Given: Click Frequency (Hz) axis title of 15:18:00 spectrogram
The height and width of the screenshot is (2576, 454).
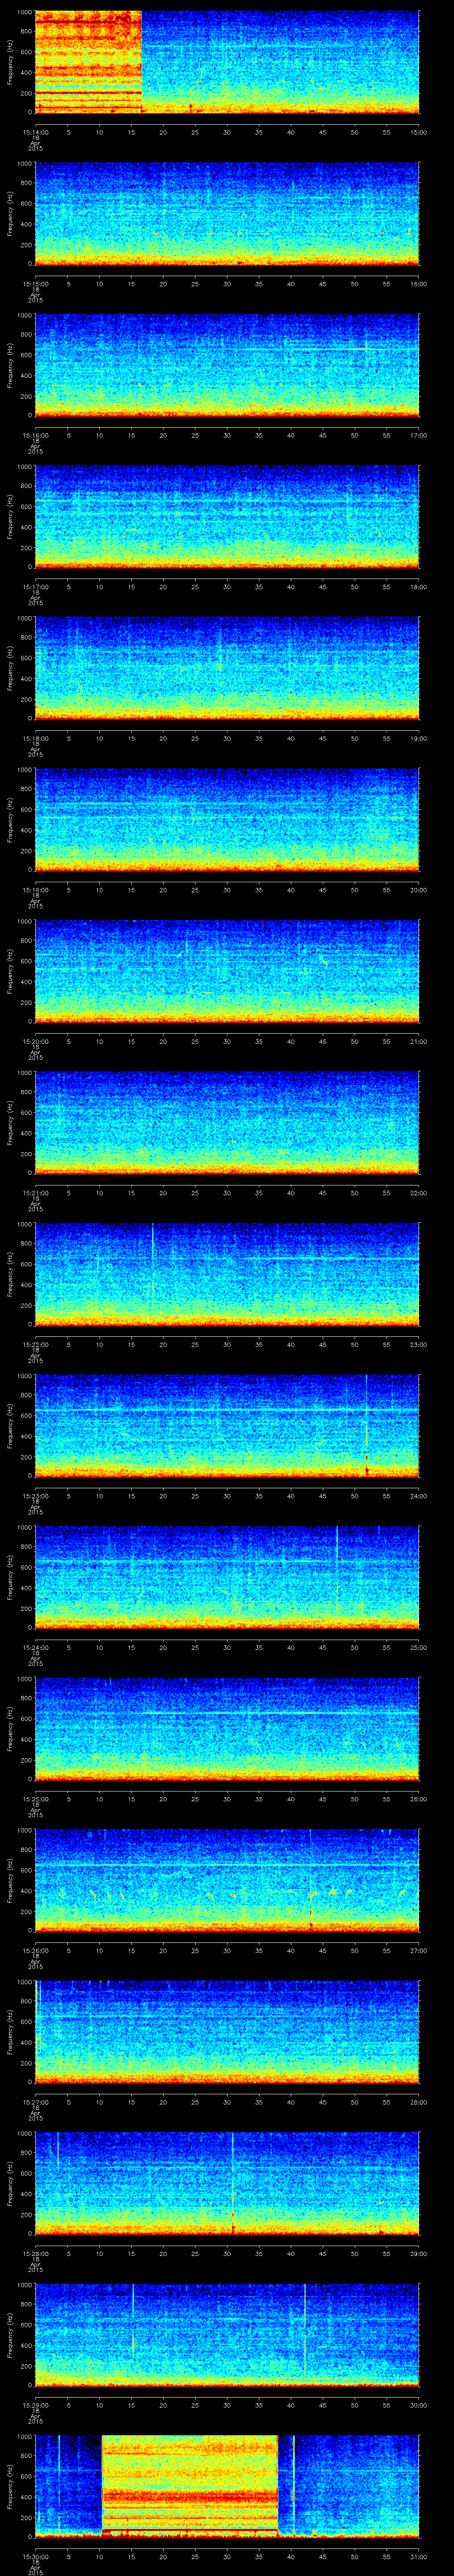Looking at the screenshot, I should pyautogui.click(x=10, y=668).
